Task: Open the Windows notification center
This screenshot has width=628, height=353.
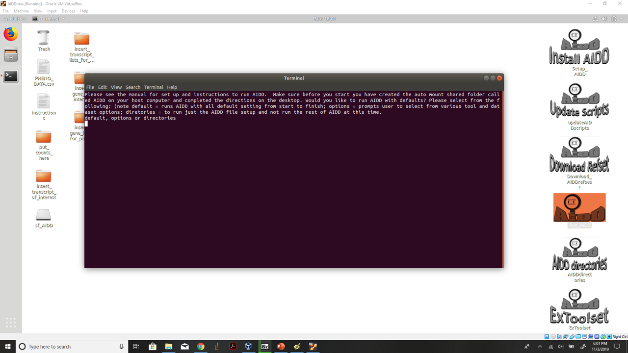Action: 618,346
